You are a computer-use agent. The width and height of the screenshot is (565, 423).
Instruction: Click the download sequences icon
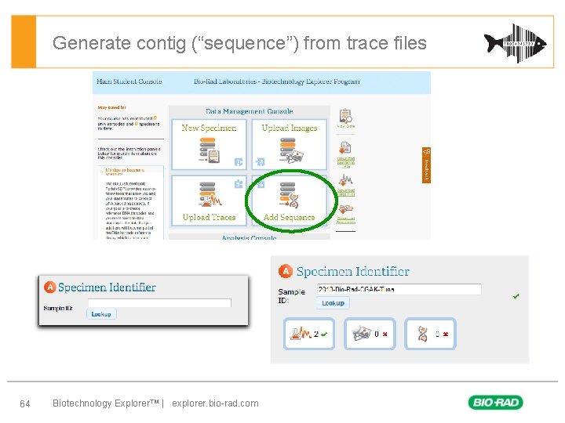346,209
